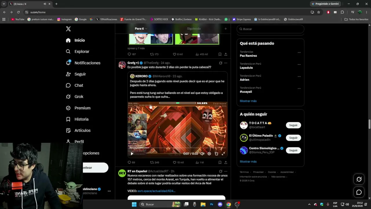Expand options for Lapadula trend
Screen dimensions: 371x209
[x=299, y=64]
